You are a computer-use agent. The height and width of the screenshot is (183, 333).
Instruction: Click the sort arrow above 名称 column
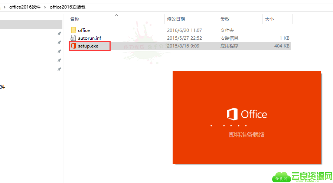pos(116,15)
